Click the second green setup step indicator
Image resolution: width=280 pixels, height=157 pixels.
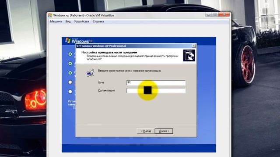point(70,63)
